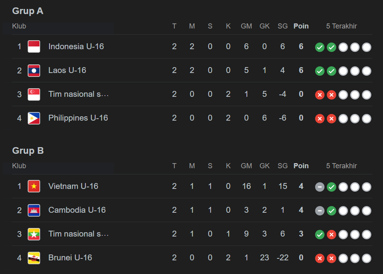This screenshot has height=274, width=383.
Task: Click the Poin column header in Grup A
Action: [x=301, y=26]
